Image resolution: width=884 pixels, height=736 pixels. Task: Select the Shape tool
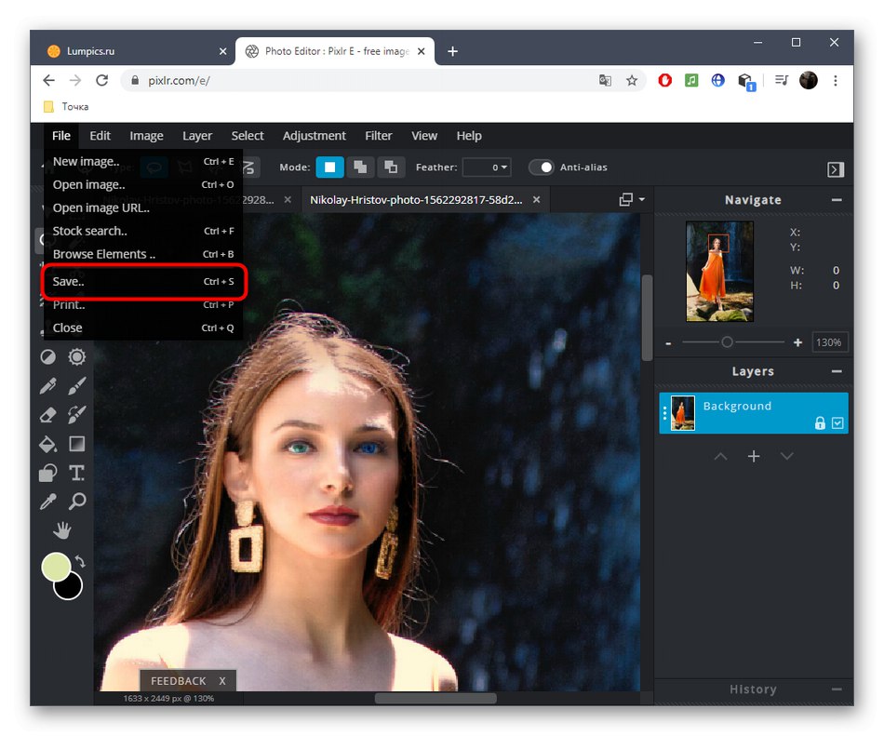click(x=47, y=473)
